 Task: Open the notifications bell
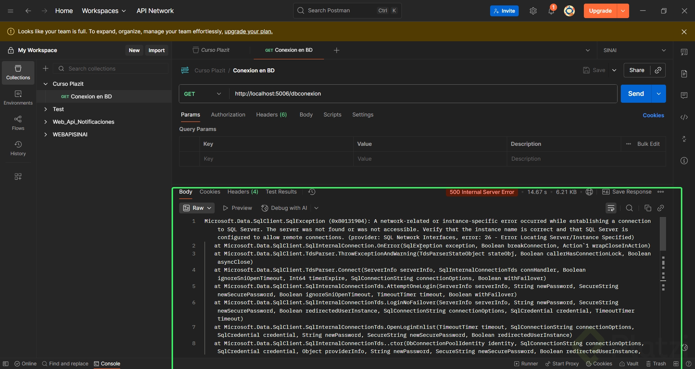tap(551, 11)
